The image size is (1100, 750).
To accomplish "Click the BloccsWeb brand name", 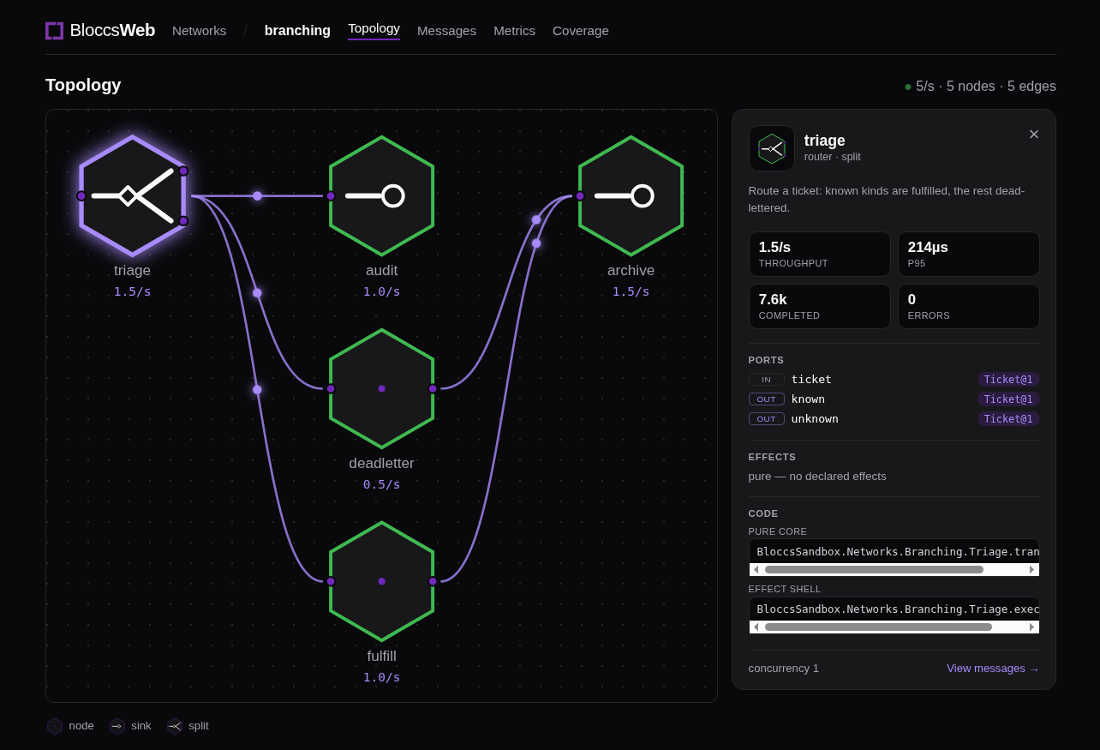I will 112,31.
